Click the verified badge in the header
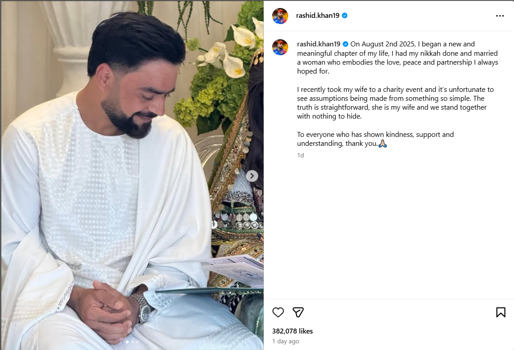This screenshot has height=350, width=514. (345, 16)
